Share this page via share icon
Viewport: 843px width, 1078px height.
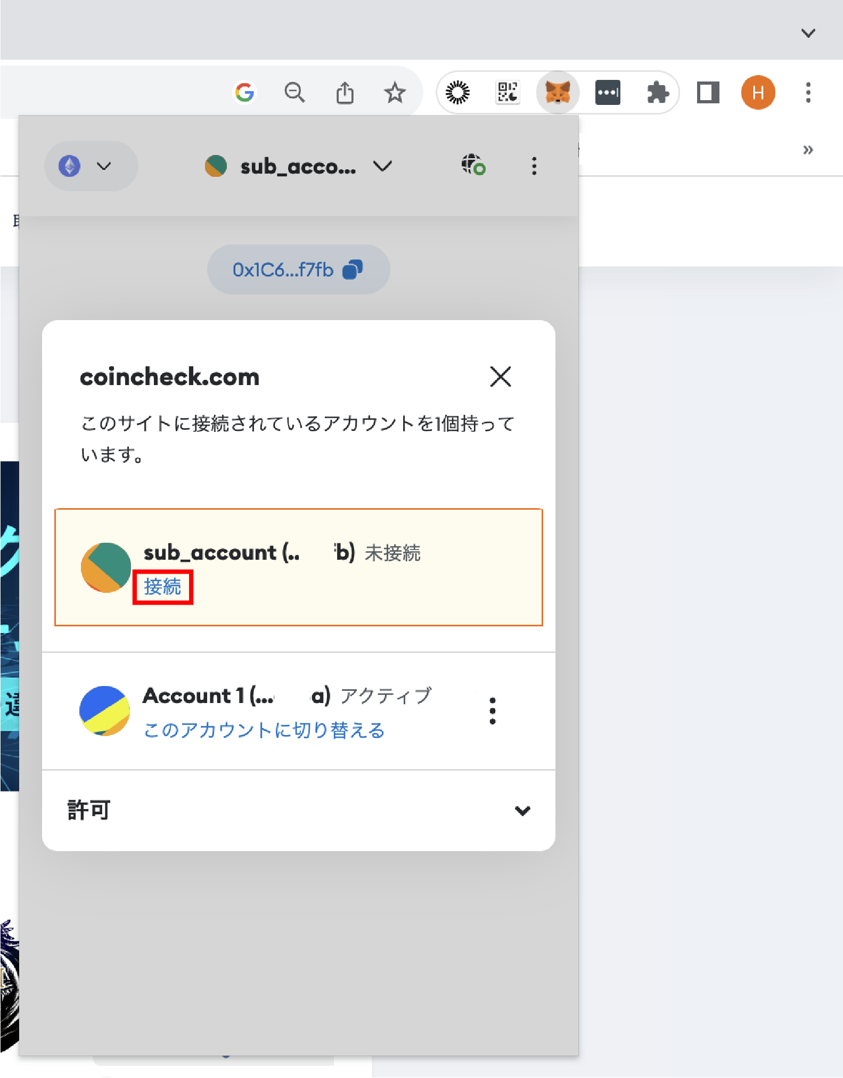[x=345, y=93]
